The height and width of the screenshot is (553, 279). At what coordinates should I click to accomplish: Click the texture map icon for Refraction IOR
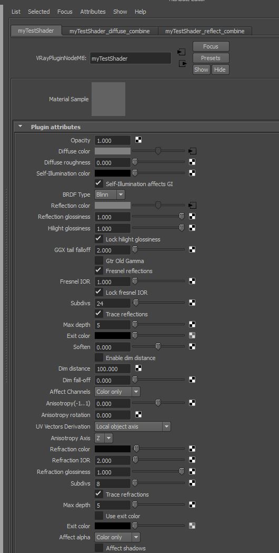point(192,460)
